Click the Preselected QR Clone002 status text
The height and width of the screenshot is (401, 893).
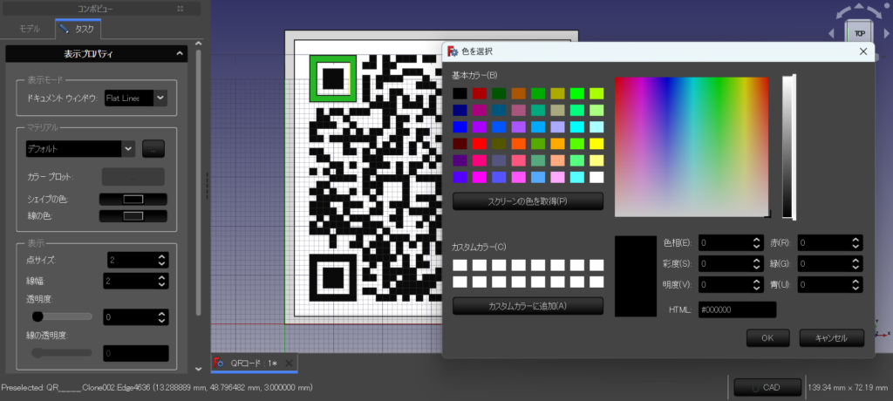pos(157,387)
